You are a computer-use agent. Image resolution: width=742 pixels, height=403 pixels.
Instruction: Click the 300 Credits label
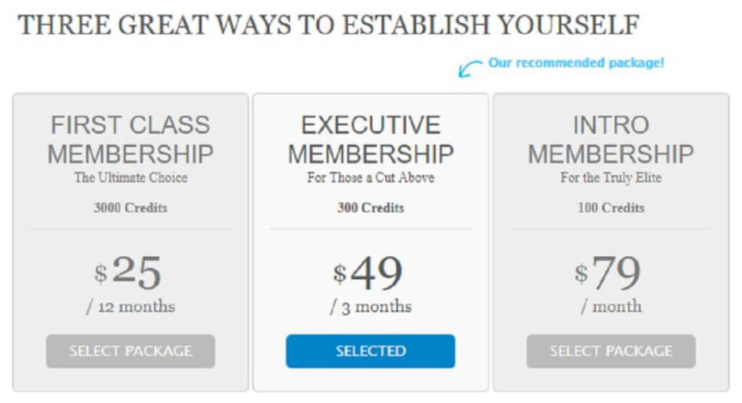click(x=370, y=207)
